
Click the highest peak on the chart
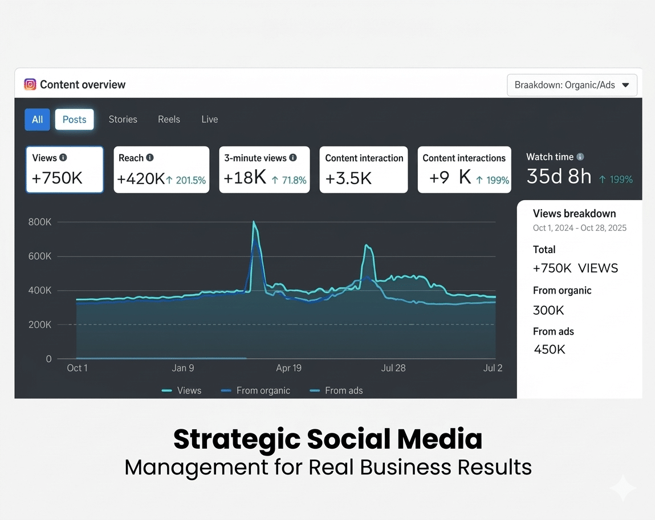pyautogui.click(x=254, y=222)
